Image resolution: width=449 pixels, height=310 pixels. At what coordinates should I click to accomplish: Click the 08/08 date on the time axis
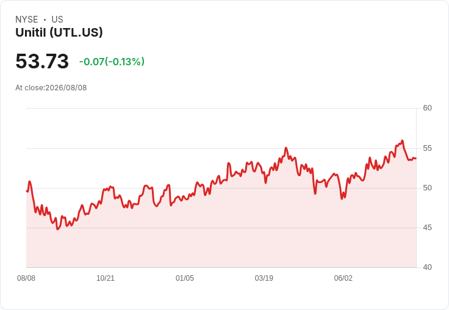click(x=26, y=278)
